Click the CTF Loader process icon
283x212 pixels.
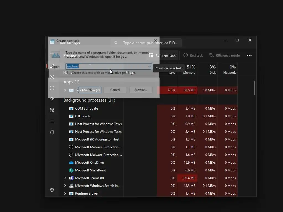[71, 116]
